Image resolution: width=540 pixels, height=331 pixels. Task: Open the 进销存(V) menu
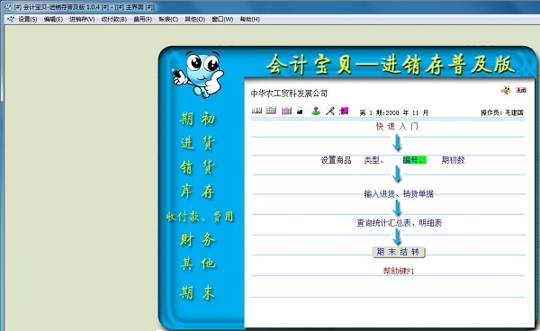coord(82,19)
